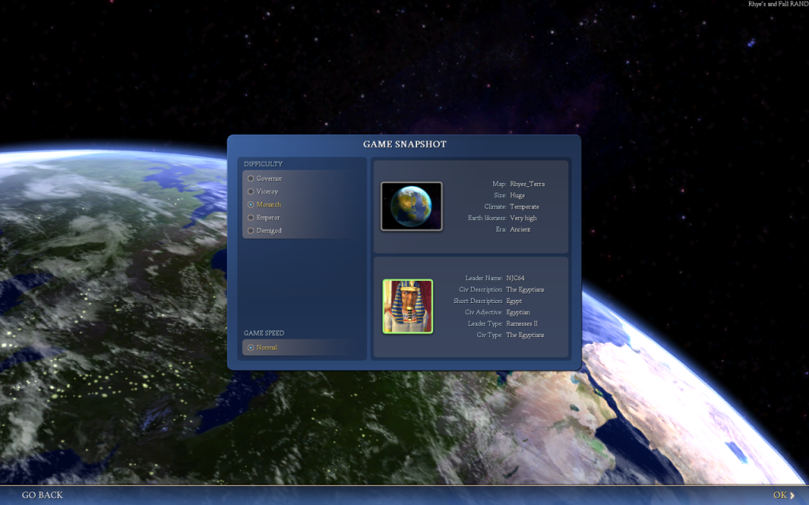Viewport: 809px width, 505px height.
Task: Click the DIFFICULTY heading
Action: tap(263, 164)
